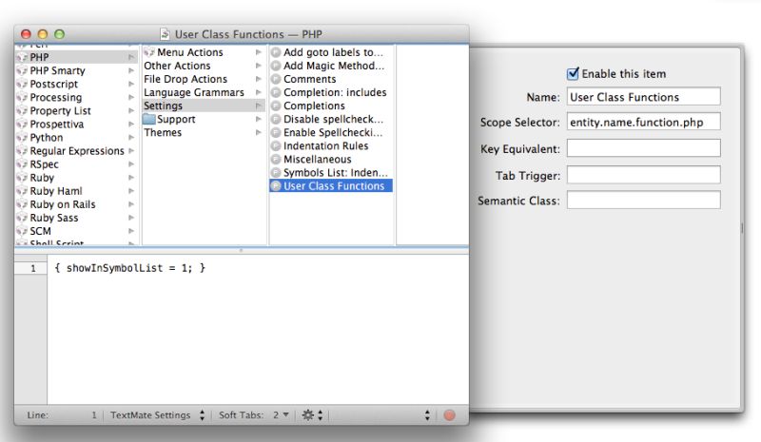761x442 pixels.
Task: Select Regular Expressions bundle row
Action: click(x=76, y=151)
